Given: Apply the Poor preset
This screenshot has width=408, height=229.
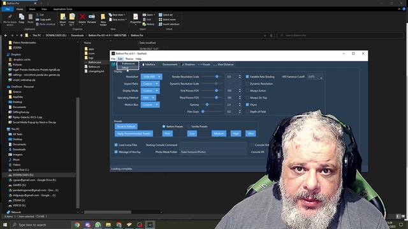Looking at the screenshot, I should pyautogui.click(x=167, y=134).
